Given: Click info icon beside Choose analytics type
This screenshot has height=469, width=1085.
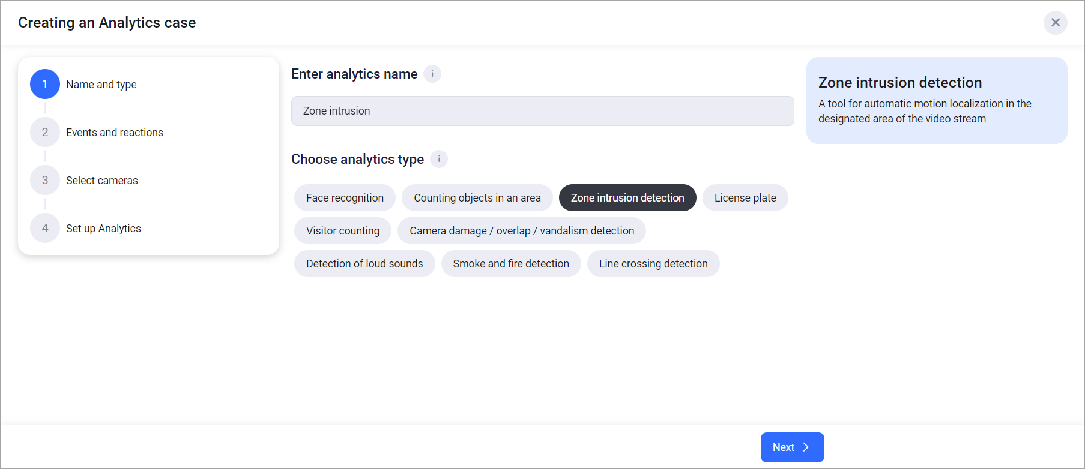Looking at the screenshot, I should pyautogui.click(x=439, y=159).
